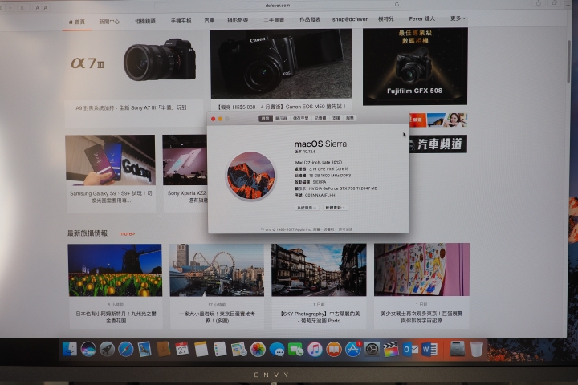
Task: Open Reminders list icon in dock
Action: [220, 349]
